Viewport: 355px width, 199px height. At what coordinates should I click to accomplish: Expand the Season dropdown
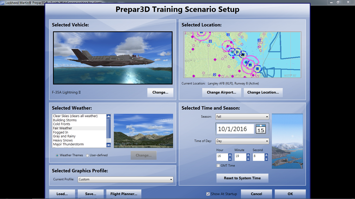[x=242, y=117]
